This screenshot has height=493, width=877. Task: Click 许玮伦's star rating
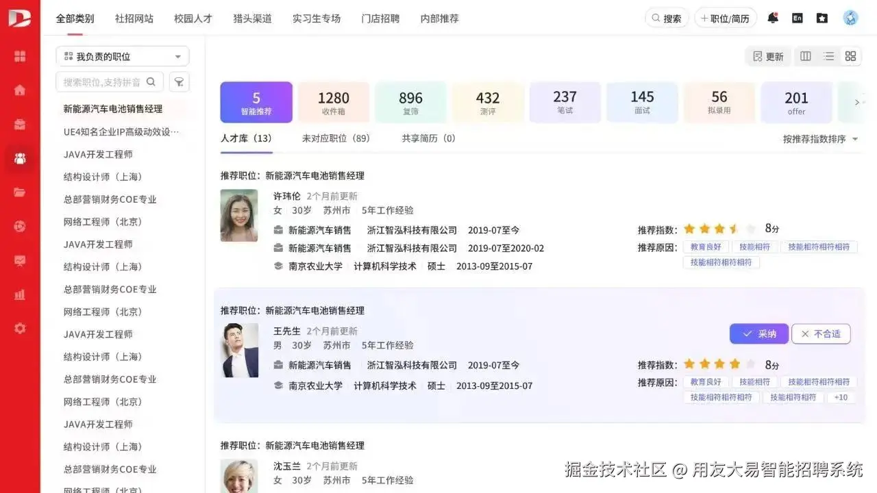click(x=719, y=229)
